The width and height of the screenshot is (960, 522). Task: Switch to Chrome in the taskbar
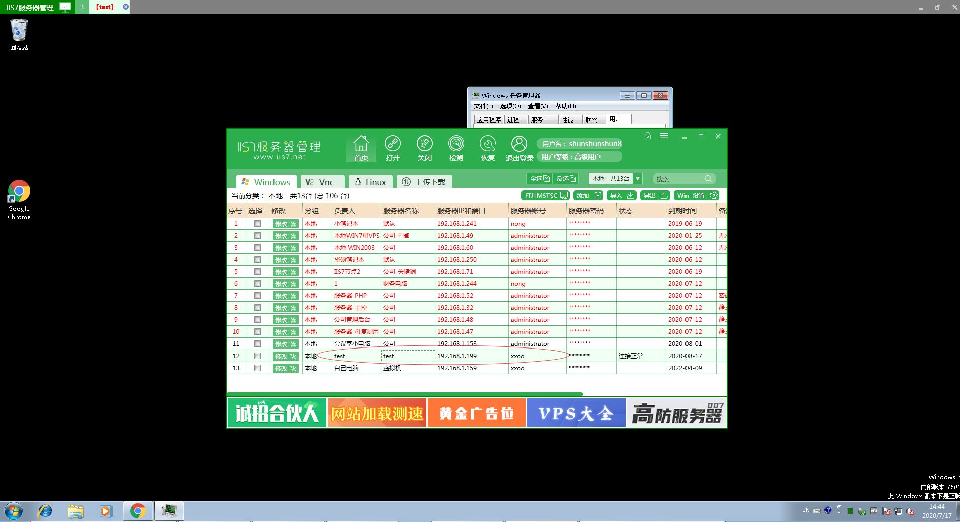coord(138,511)
